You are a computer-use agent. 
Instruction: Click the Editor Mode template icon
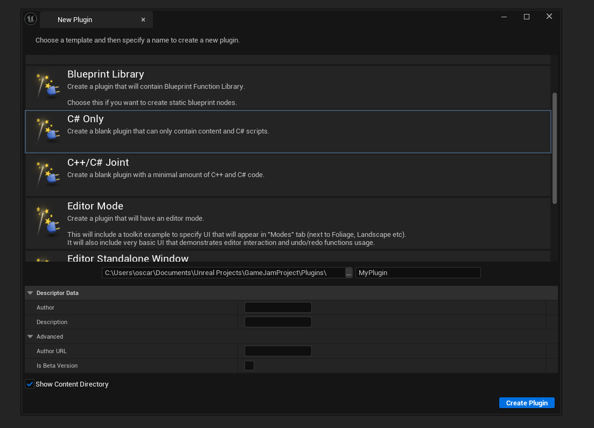pos(47,221)
